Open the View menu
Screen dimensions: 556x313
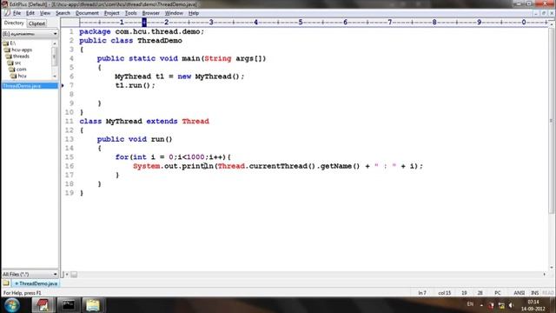click(44, 13)
